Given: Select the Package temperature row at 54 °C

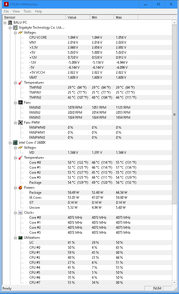Looking at the screenshot, I should [x=100, y=183].
